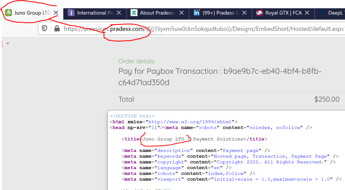The width and height of the screenshot is (345, 190).
Task: Click the padlock site security icon
Action: (x=57, y=28)
